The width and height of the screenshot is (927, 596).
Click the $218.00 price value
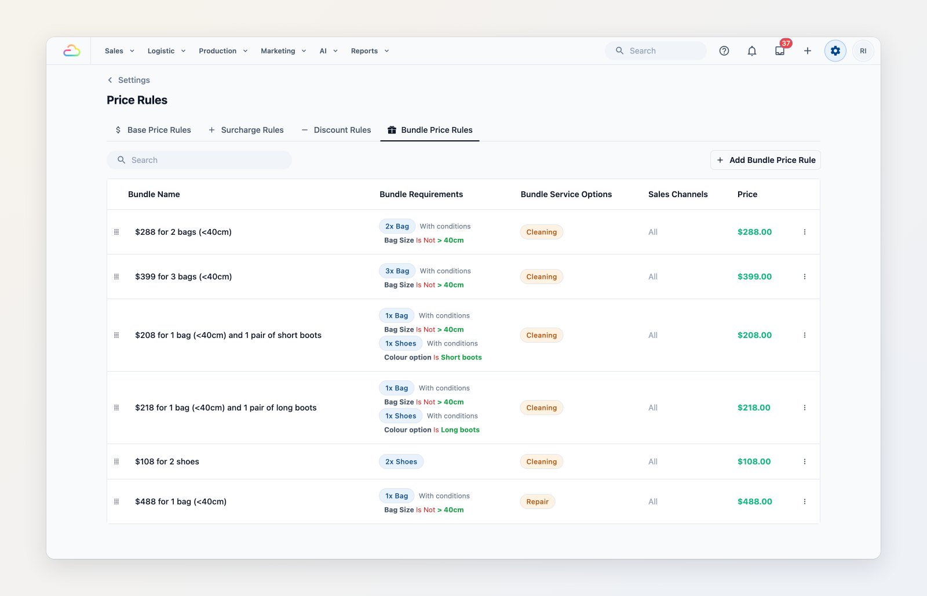(754, 408)
